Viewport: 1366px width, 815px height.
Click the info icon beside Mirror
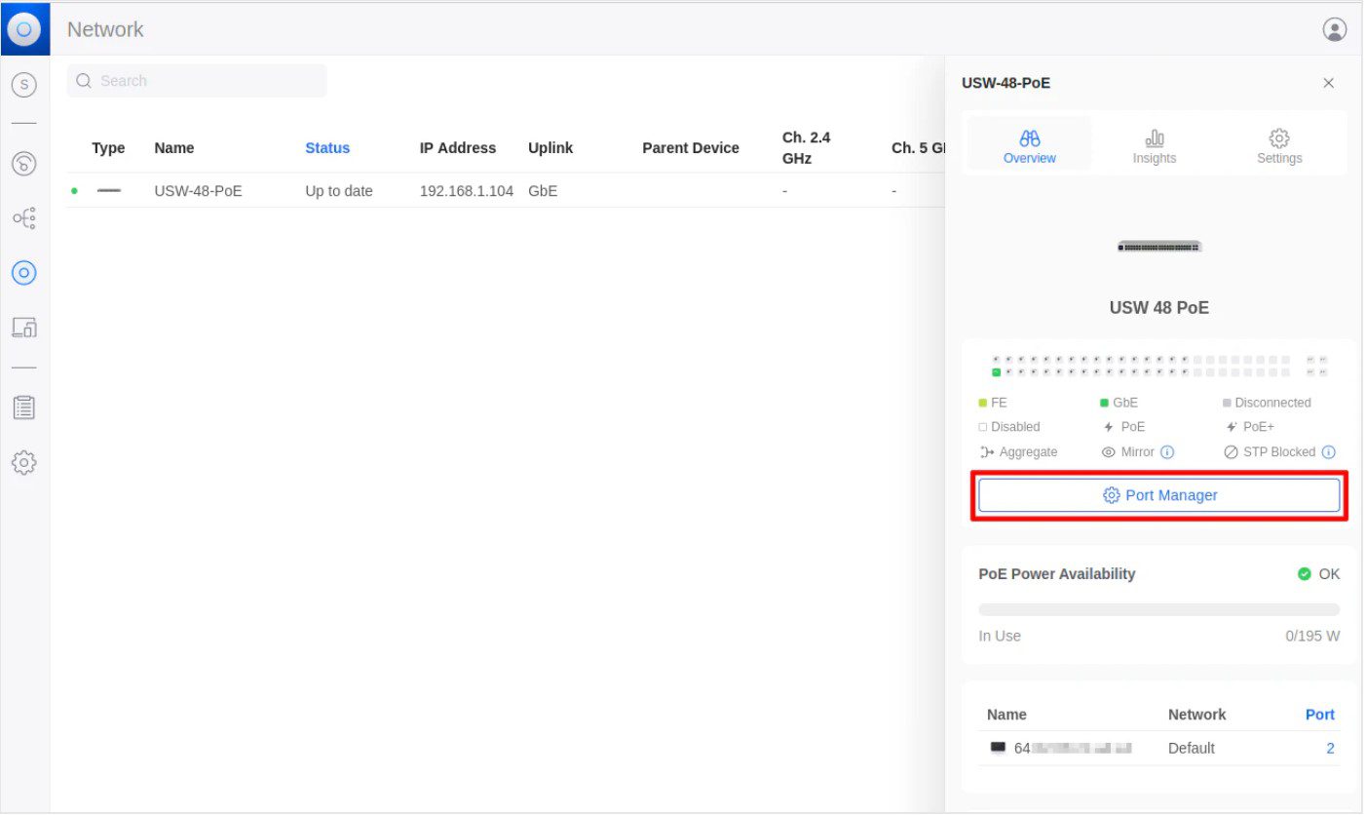click(1167, 452)
